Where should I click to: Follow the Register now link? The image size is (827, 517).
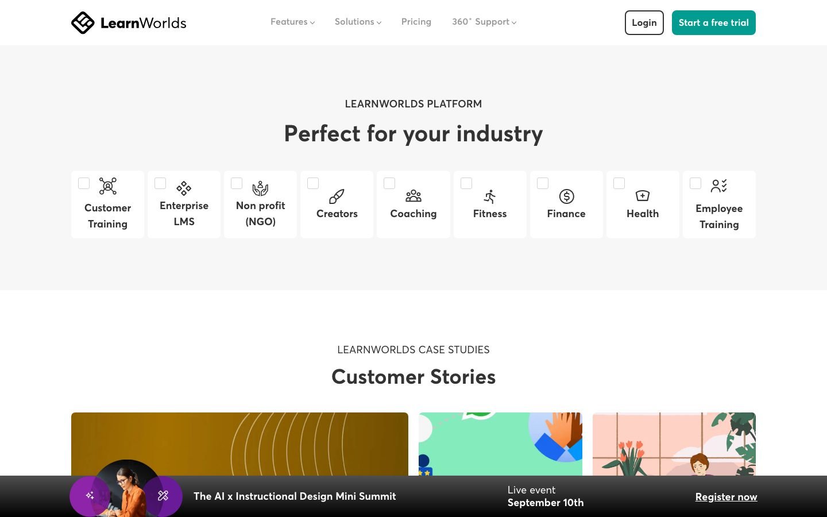[726, 497]
